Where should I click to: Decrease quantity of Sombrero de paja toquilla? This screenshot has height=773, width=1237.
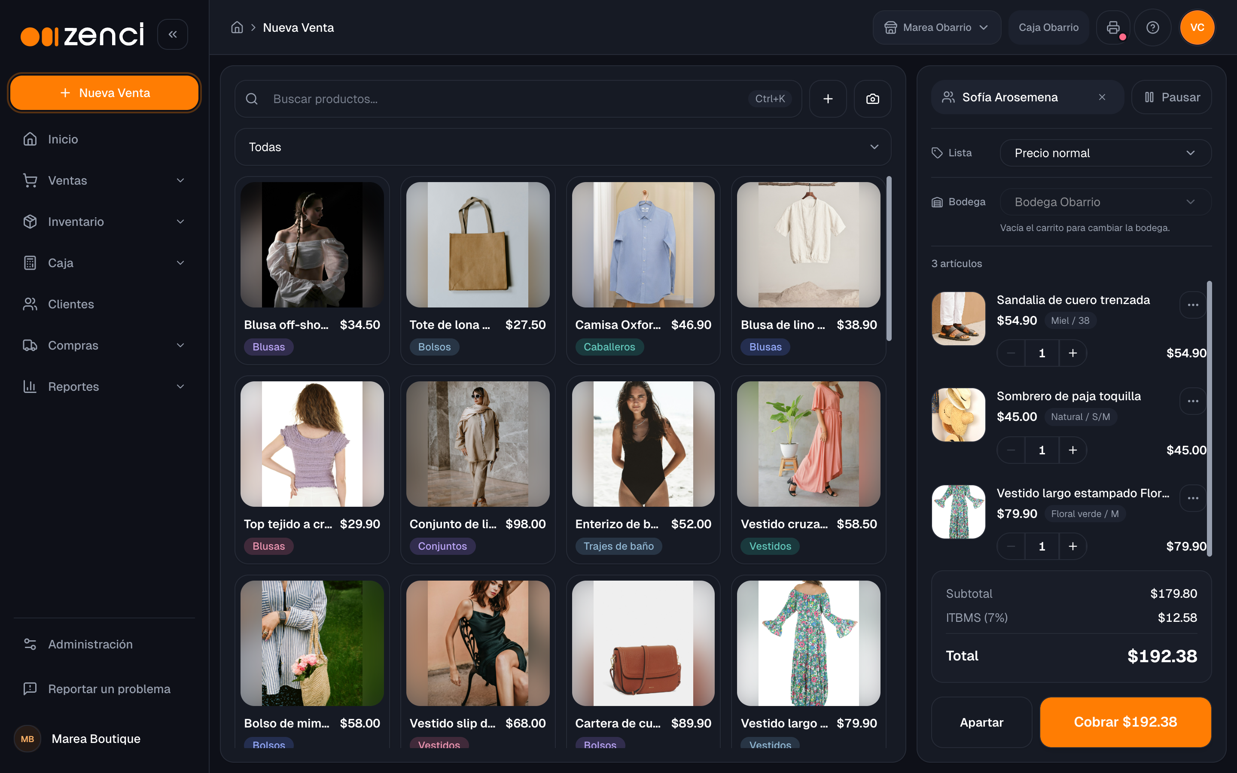click(1011, 450)
